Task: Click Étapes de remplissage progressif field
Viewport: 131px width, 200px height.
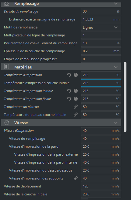Action: pyautogui.click(x=101, y=59)
